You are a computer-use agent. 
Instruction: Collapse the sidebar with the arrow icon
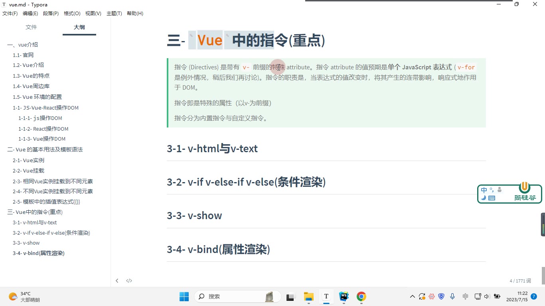coord(117,280)
